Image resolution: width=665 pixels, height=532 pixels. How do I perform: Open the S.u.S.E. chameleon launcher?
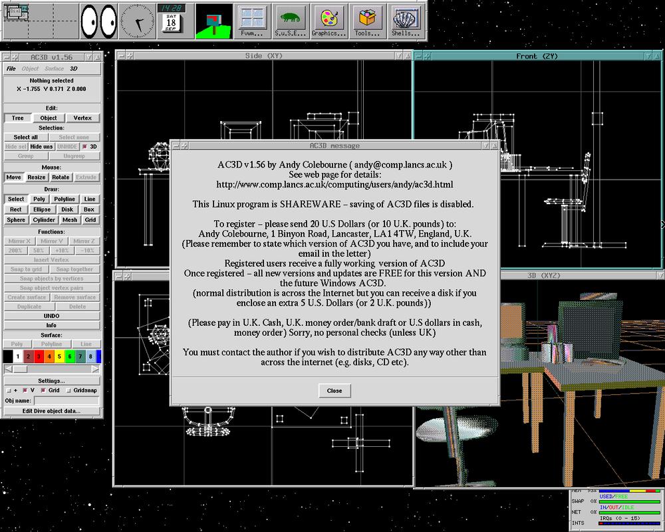click(291, 21)
